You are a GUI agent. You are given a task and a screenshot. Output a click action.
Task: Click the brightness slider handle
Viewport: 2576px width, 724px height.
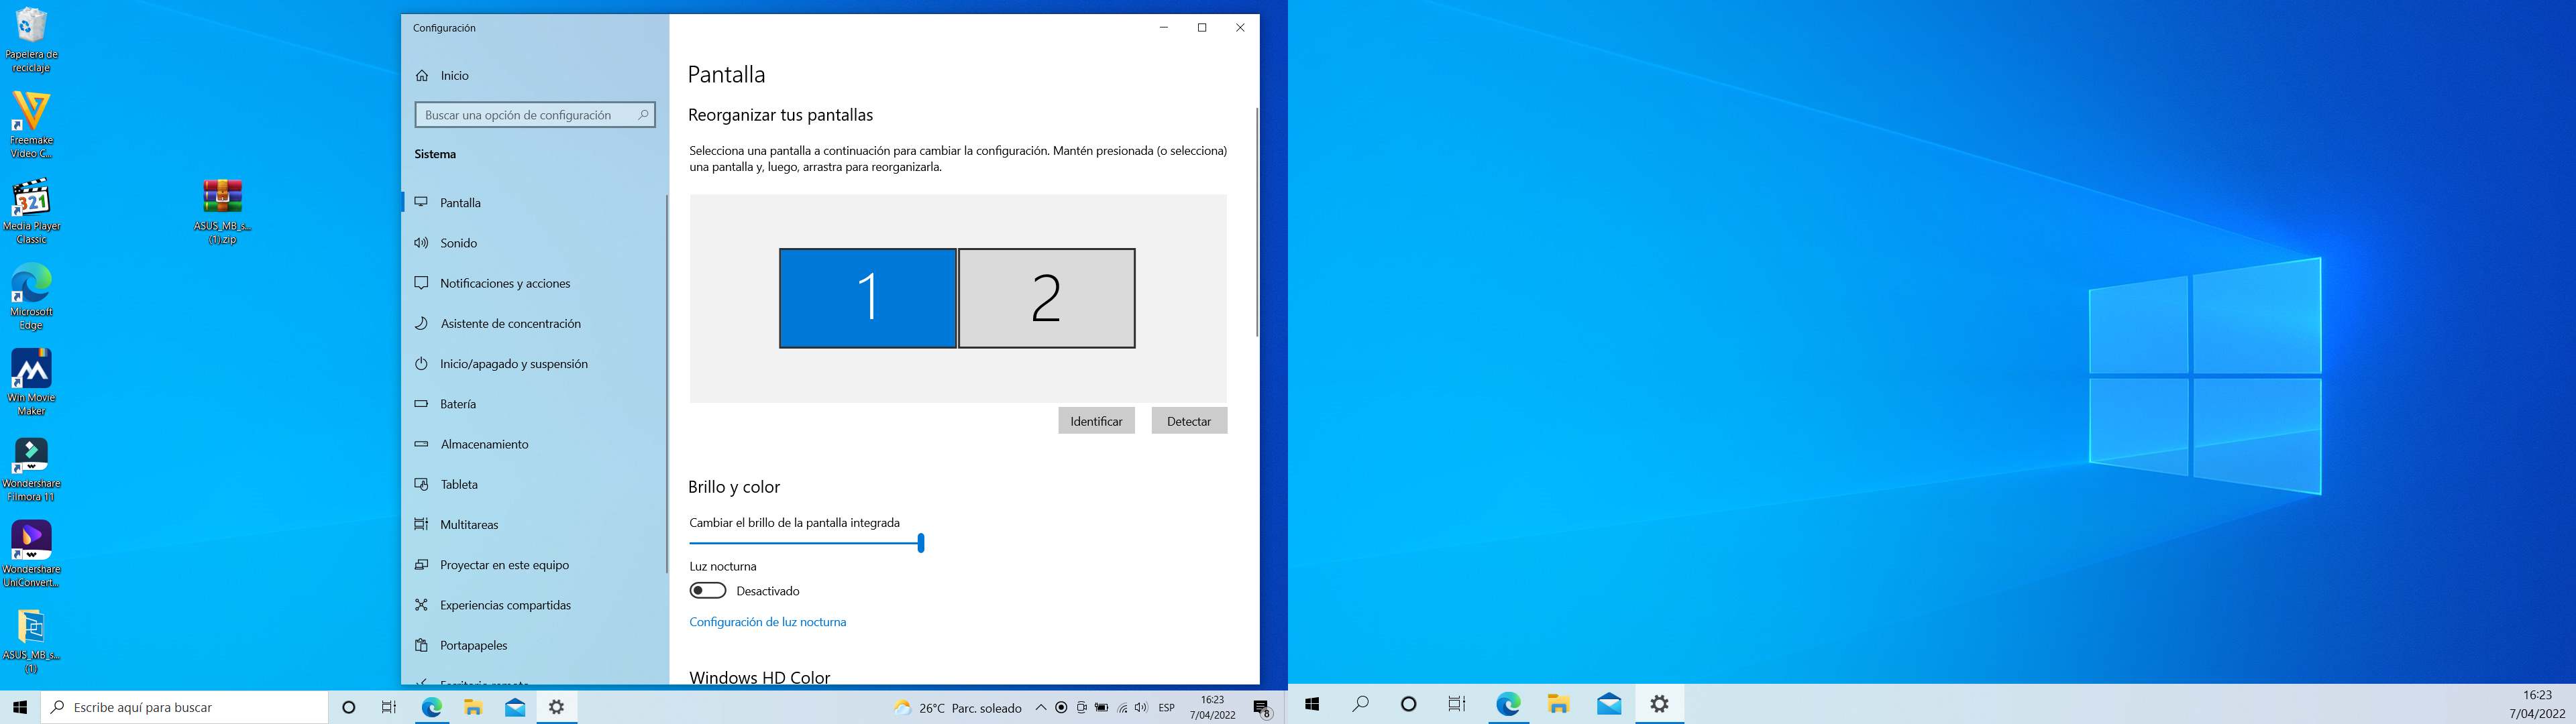pos(921,543)
